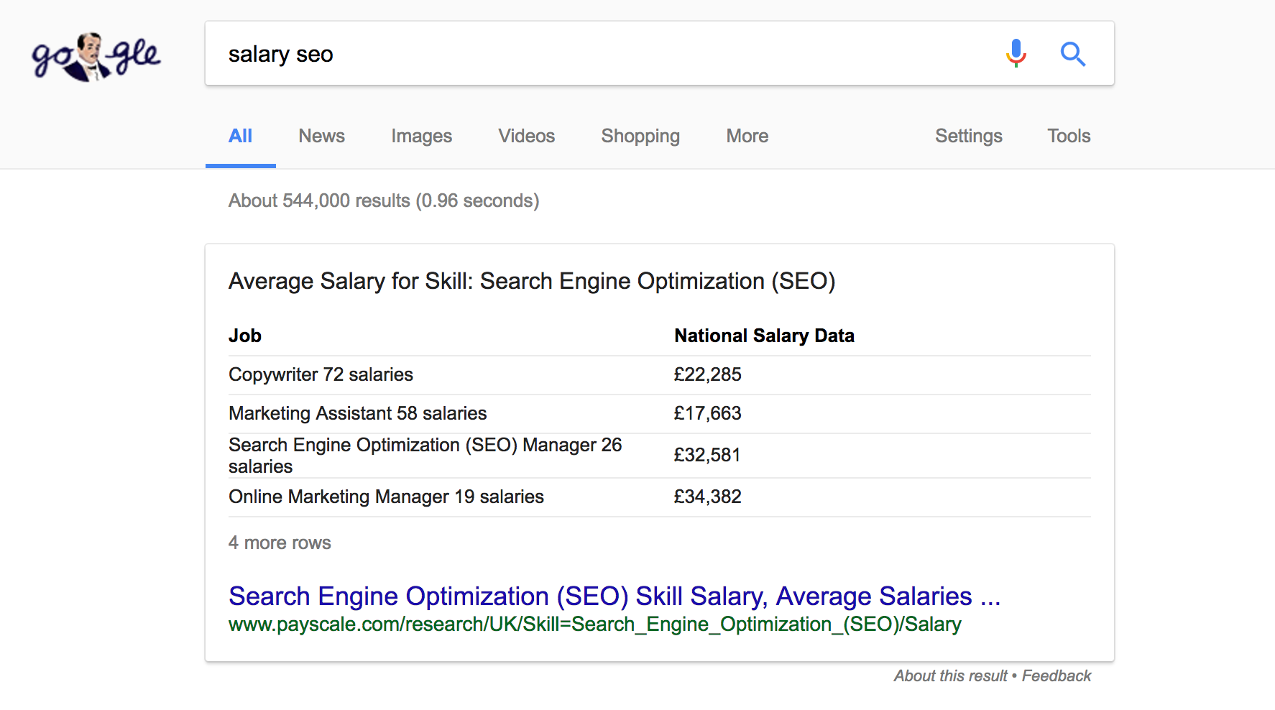1275x710 pixels.
Task: Open the Settings dropdown menu
Action: point(968,136)
